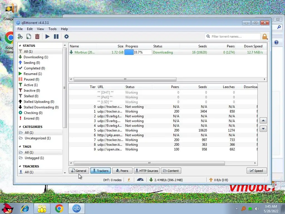Image resolution: width=285 pixels, height=214 pixels.
Task: Click the system tray volume icon
Action: click(x=257, y=209)
